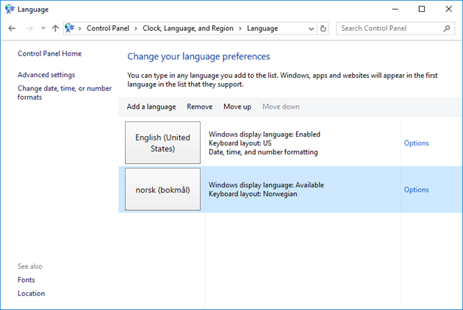Screen dimensions: 463x310
Task: Navigate to Clock, Language, and Region breadcrumb
Action: [x=188, y=29]
